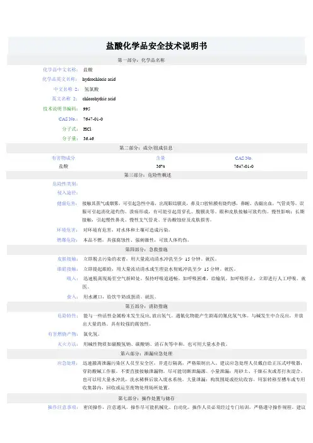Click section header 第六部分：泄漏应急处理
The height and width of the screenshot is (443, 313).
[146, 354]
